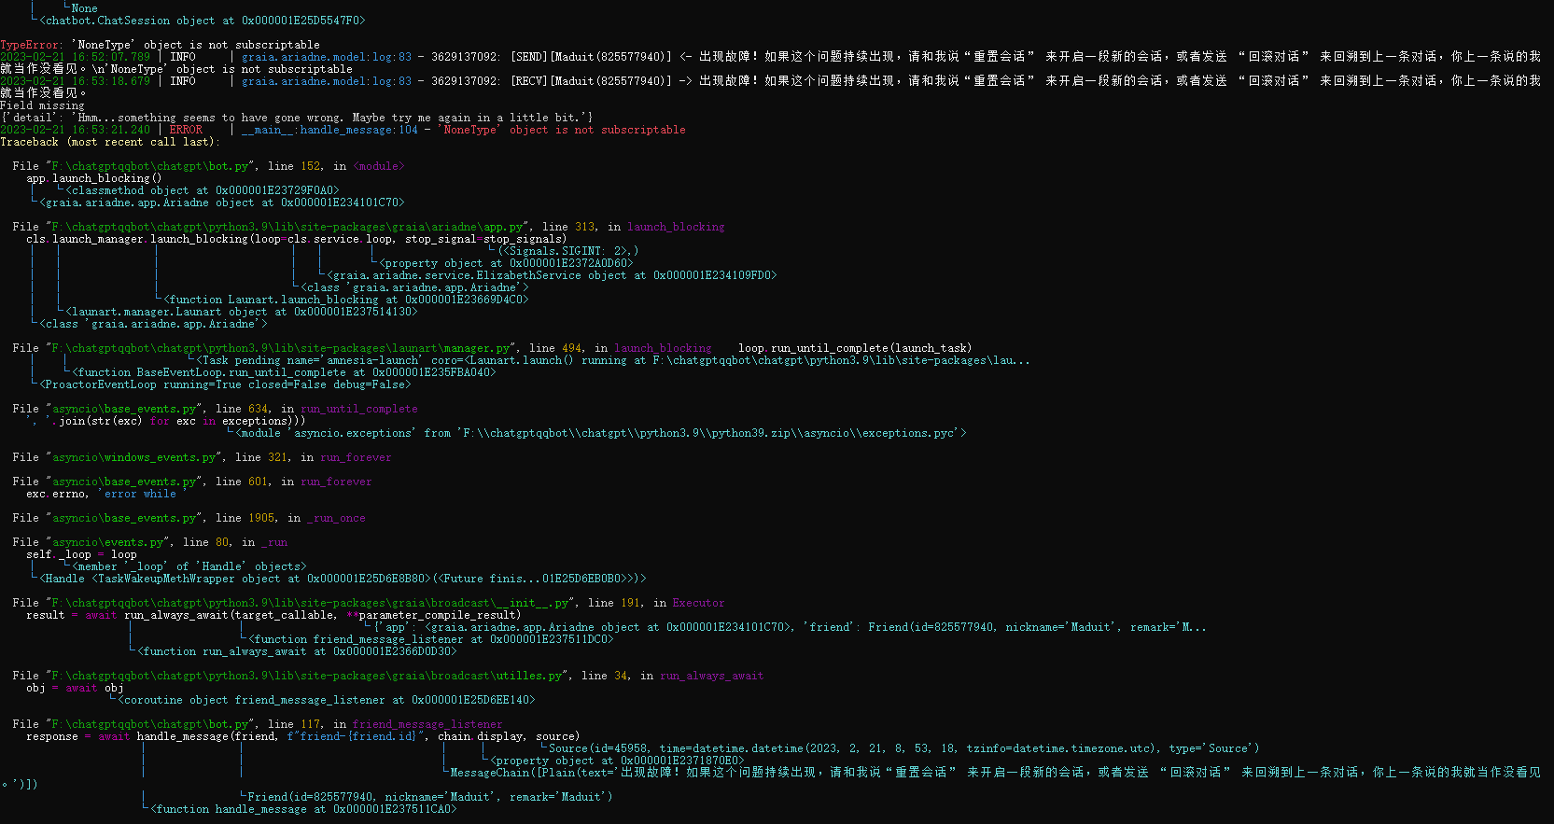Click the '<Handle <TaskWakeupMethWrapper object' line
Viewport: 1554px width, 824px height.
343,579
